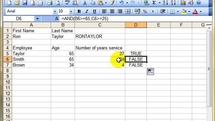Select cell D5 showing TRUE
The width and height of the screenshot is (215, 121).
[136, 53]
